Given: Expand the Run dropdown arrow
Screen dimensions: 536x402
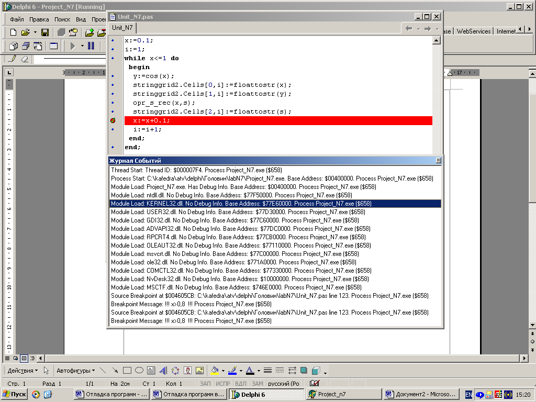Looking at the screenshot, I should pos(82,46).
